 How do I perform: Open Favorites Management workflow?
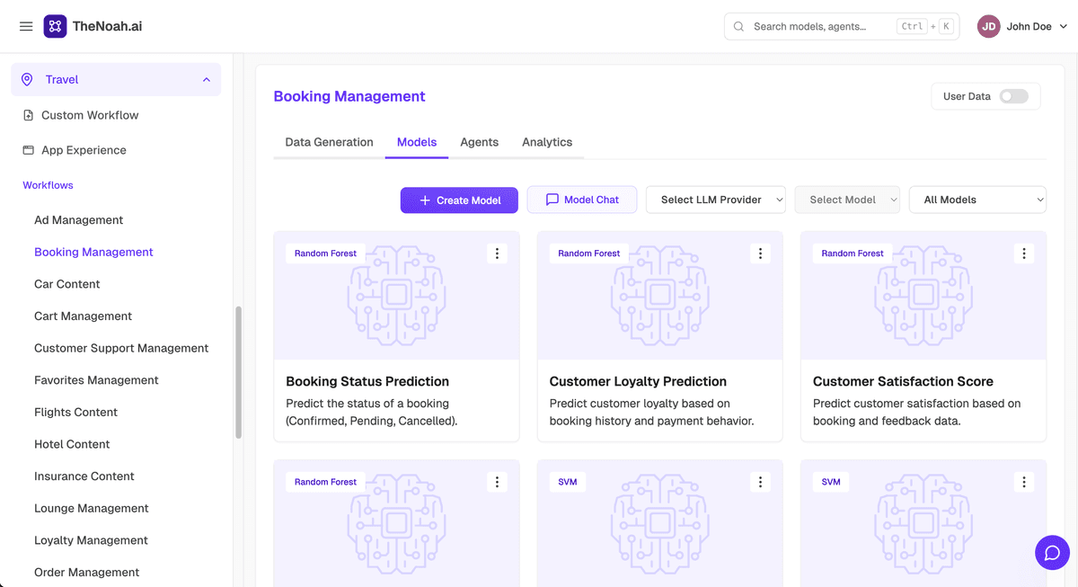pyautogui.click(x=96, y=380)
